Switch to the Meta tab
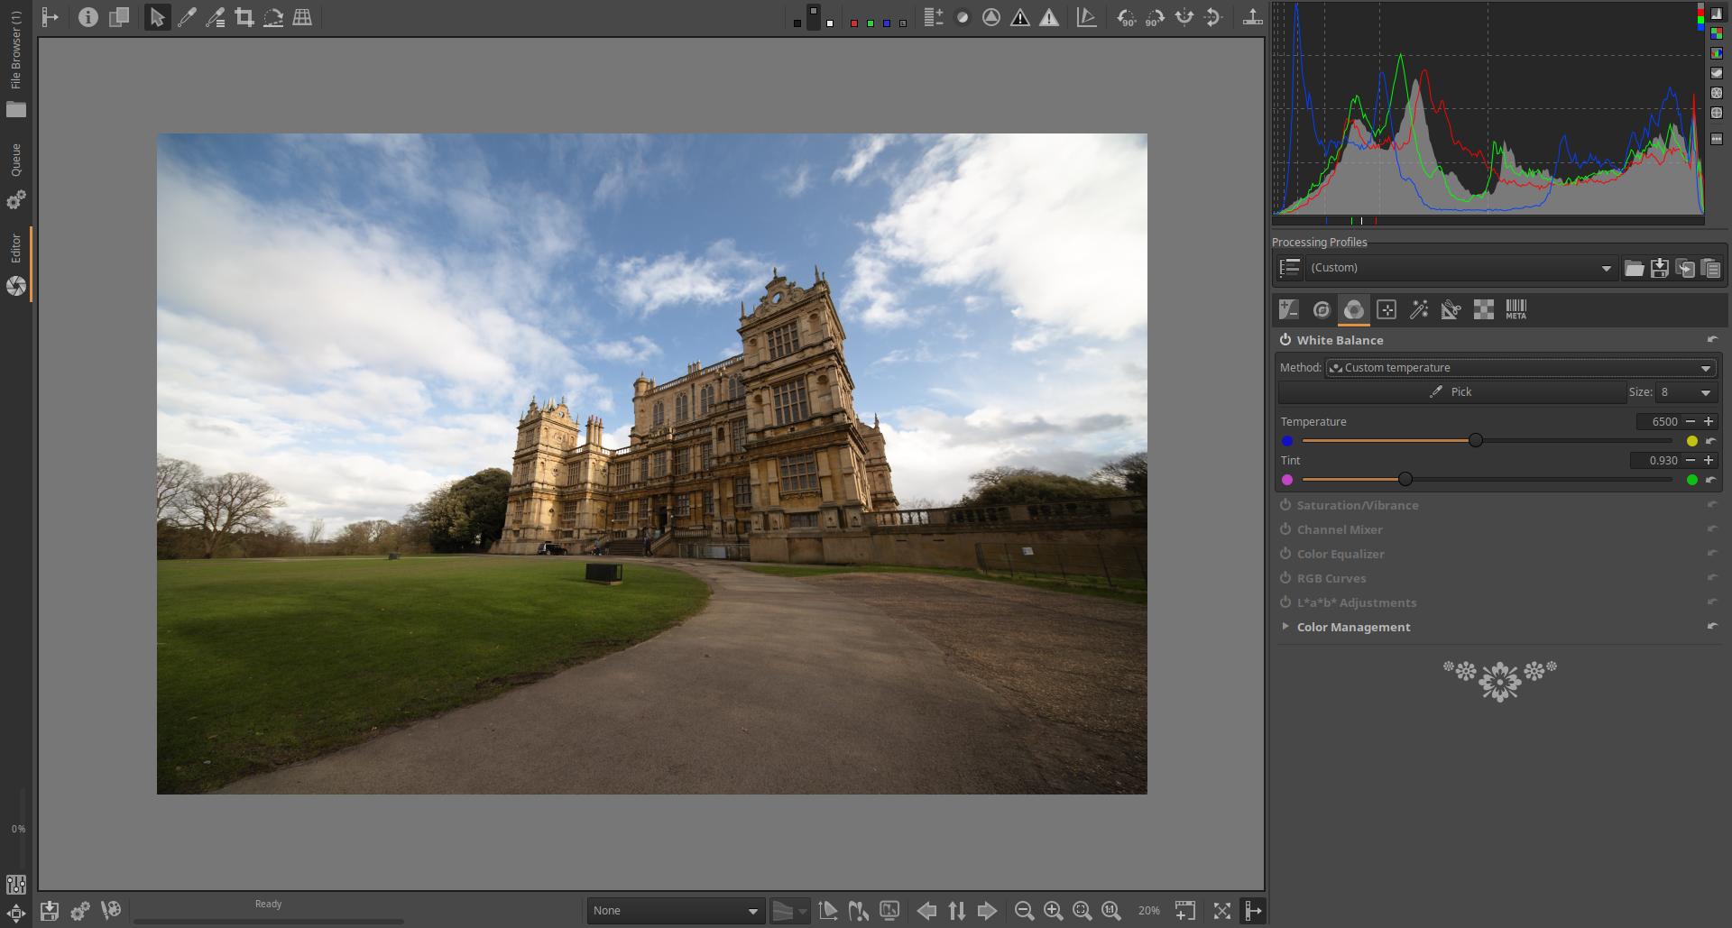The image size is (1732, 928). 1515,310
